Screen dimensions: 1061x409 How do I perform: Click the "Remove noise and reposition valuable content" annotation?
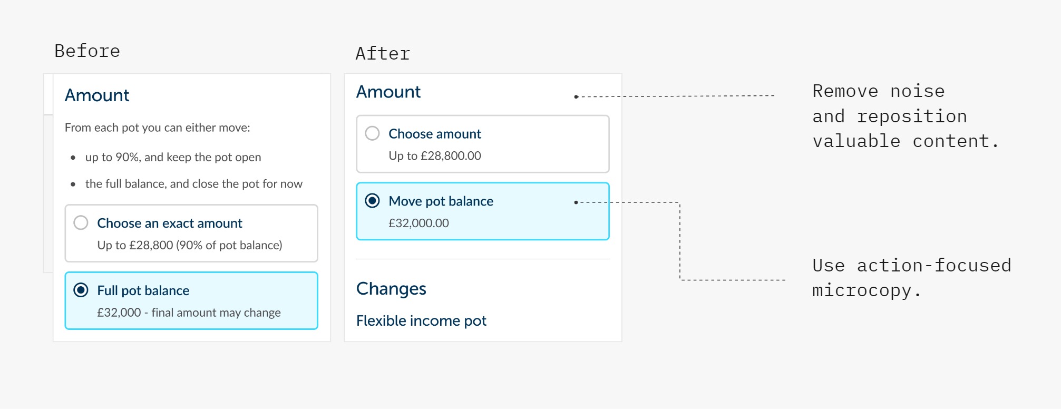[907, 115]
